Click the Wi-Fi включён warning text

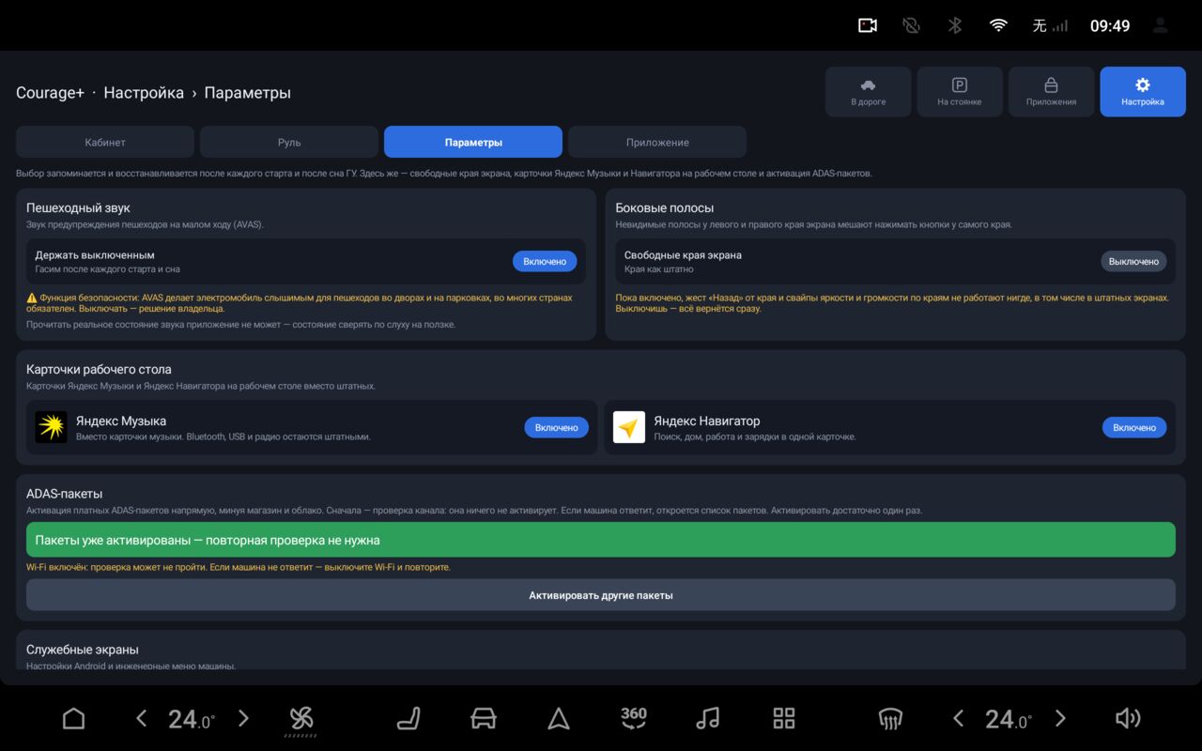pos(239,567)
